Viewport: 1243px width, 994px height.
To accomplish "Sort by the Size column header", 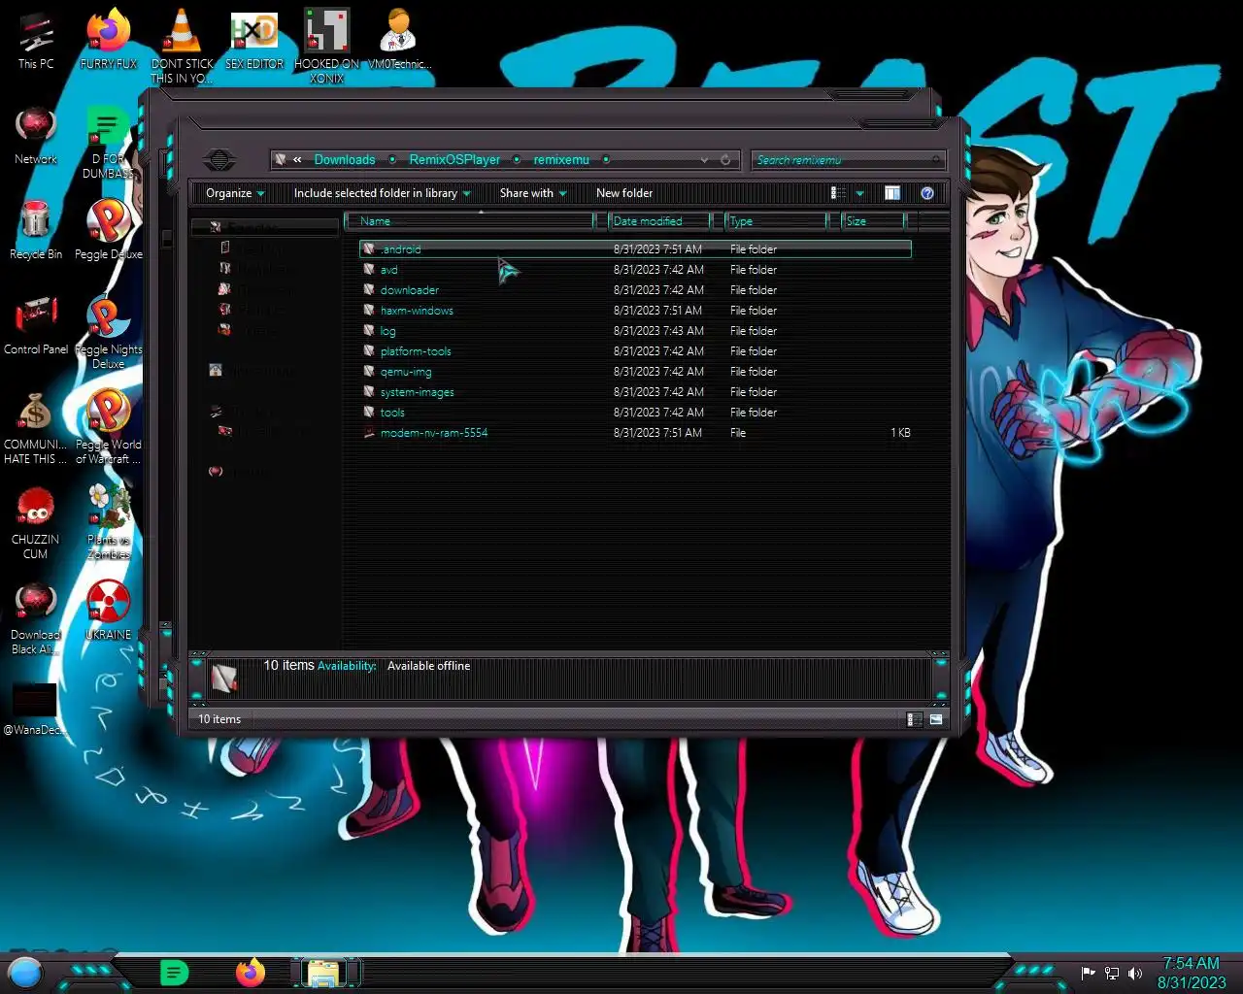I will pos(873,221).
